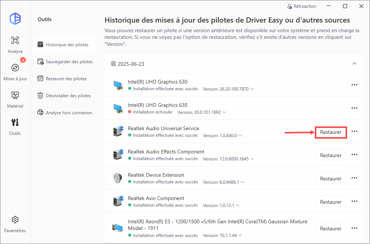Restore Realtek Device Extension driver
Image resolution: width=370 pixels, height=244 pixels.
pos(331,179)
